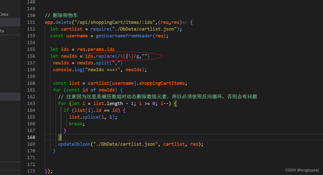Click the Chinese comment on line 162

pos(158,97)
